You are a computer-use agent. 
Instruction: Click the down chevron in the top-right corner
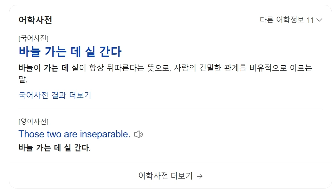point(319,19)
